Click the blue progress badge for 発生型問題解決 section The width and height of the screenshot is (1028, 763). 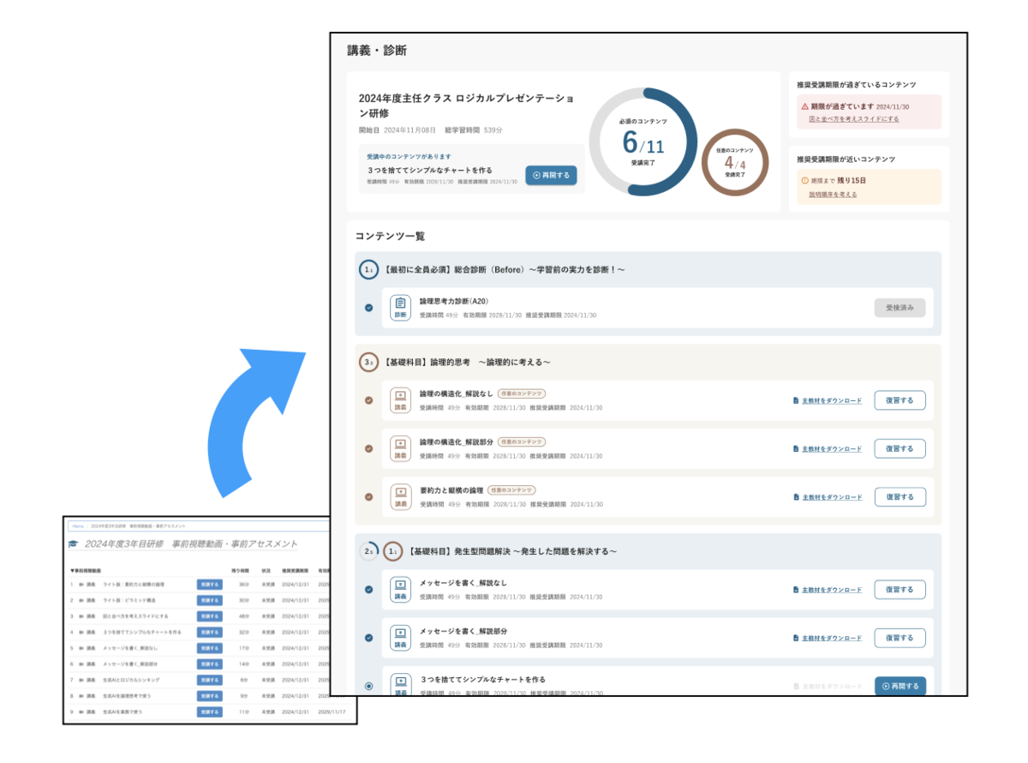(369, 551)
